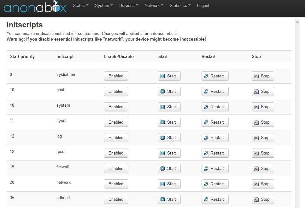Disable the network initscript
The width and height of the screenshot is (305, 208).
point(116,184)
